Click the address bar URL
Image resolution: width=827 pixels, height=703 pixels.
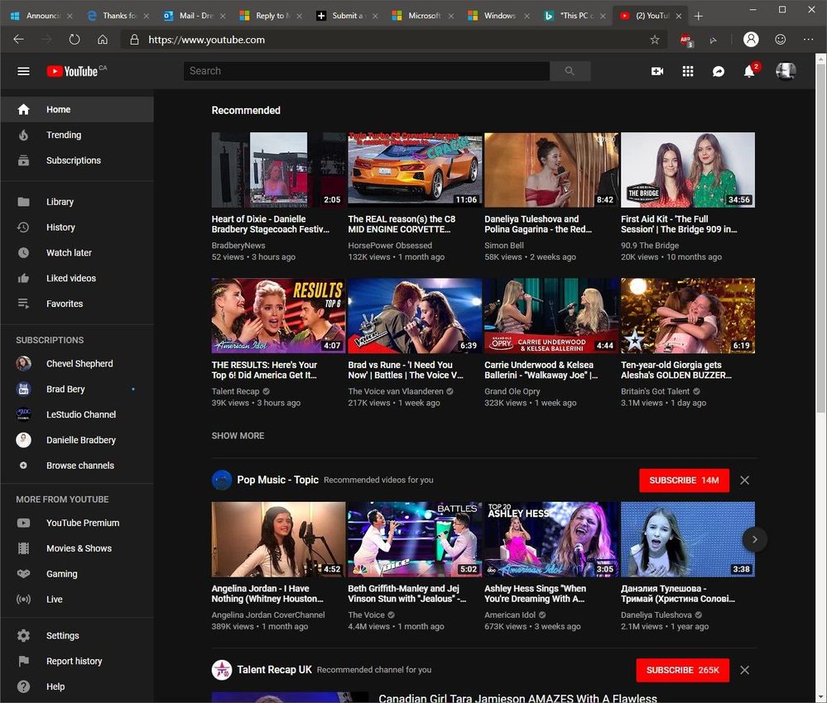click(x=206, y=40)
